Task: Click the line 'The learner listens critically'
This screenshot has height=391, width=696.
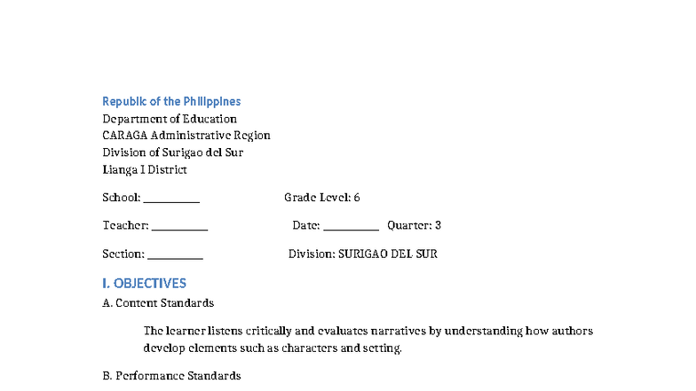Action: pos(368,332)
